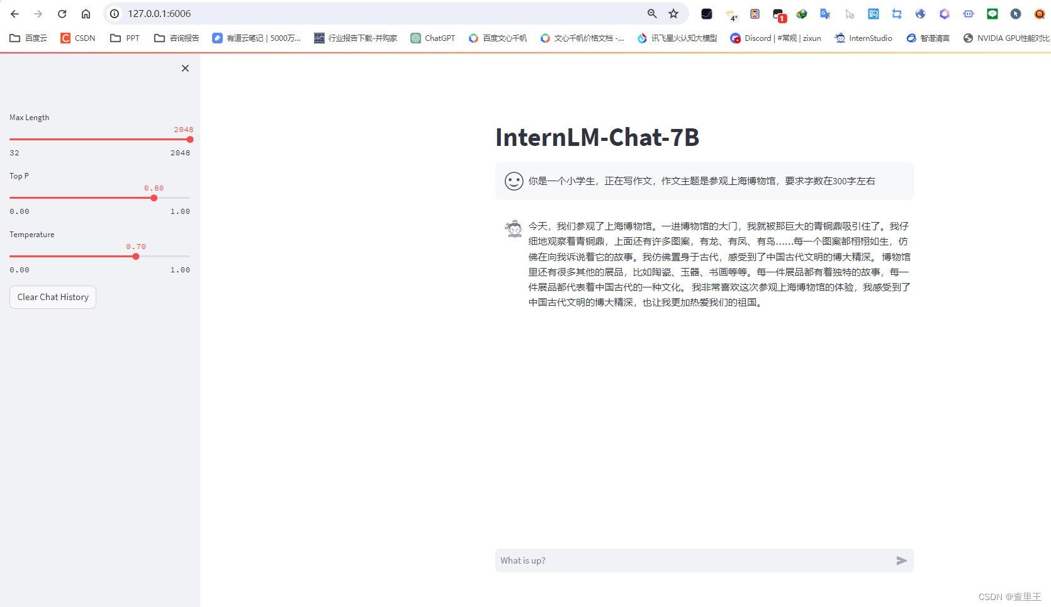Open the extension with red badge 1
Viewport: 1051px width, 607px height.
click(x=779, y=15)
